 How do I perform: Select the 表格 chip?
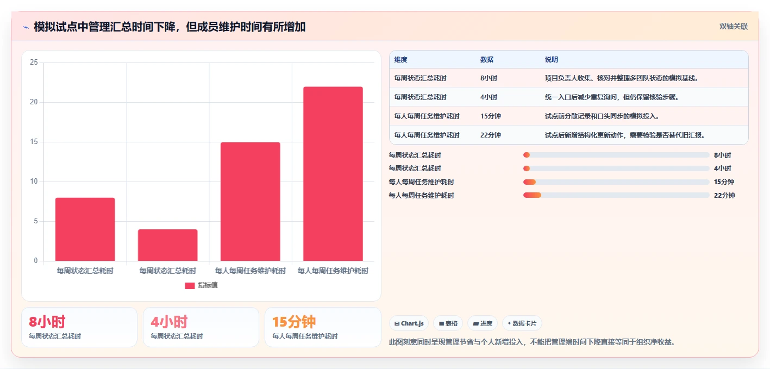point(448,323)
